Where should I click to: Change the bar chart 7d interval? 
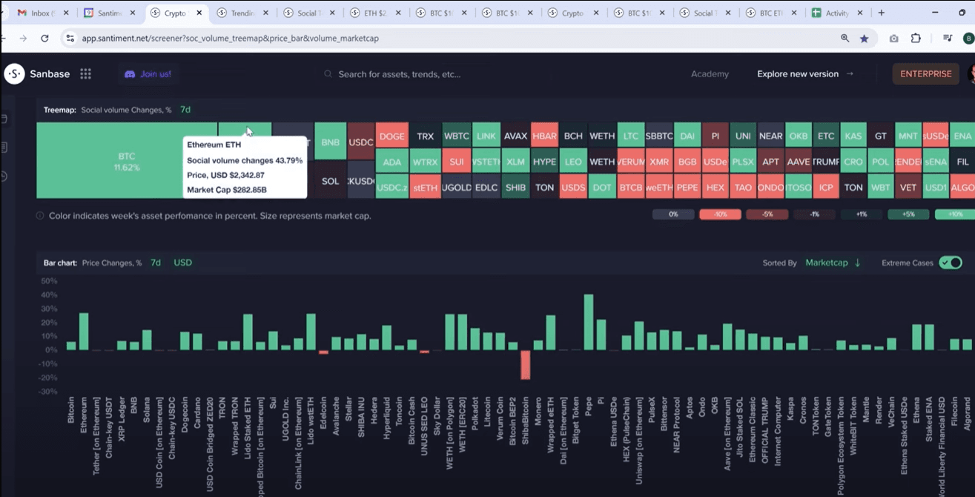click(x=156, y=263)
